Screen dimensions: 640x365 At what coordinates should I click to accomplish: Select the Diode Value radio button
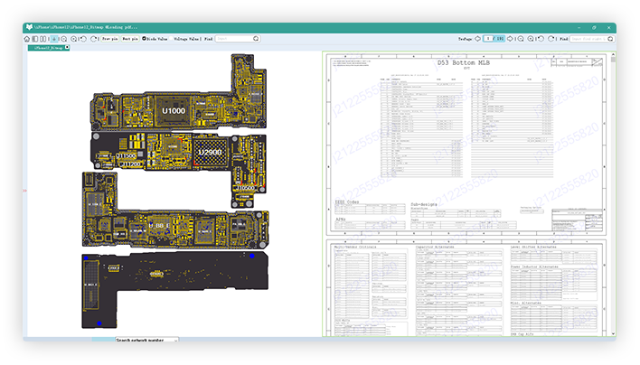[144, 39]
